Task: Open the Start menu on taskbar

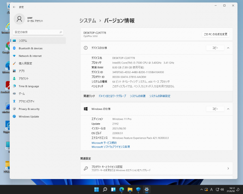Action: click(x=96, y=190)
